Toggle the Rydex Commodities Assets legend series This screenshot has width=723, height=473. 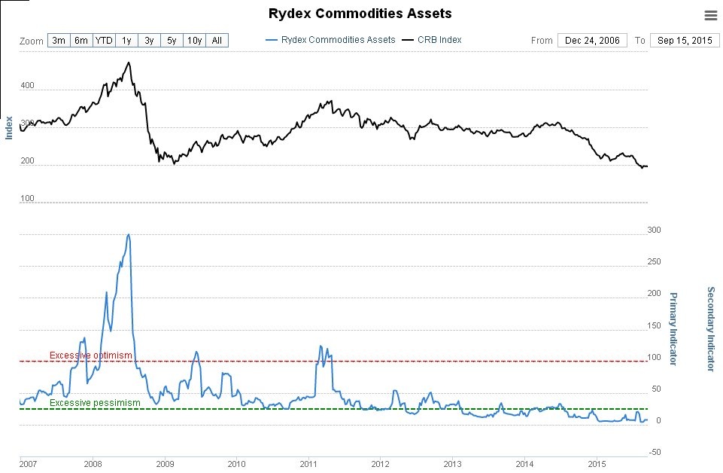pyautogui.click(x=330, y=40)
